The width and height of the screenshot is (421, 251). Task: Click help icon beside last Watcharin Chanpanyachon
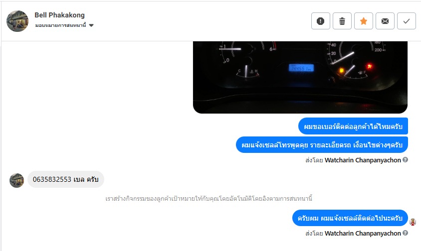[406, 233]
